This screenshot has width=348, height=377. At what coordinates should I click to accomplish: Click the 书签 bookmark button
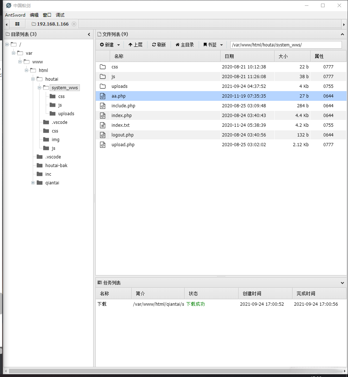point(210,45)
